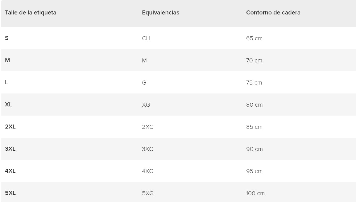Screen dimensions: 356x202
Task: Click the XG equivalence cell
Action: (x=146, y=105)
